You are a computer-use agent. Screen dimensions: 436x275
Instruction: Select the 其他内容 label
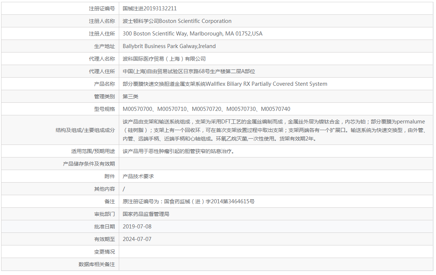(x=104, y=189)
